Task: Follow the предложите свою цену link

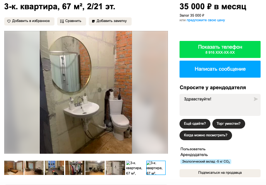Action: click(x=206, y=20)
